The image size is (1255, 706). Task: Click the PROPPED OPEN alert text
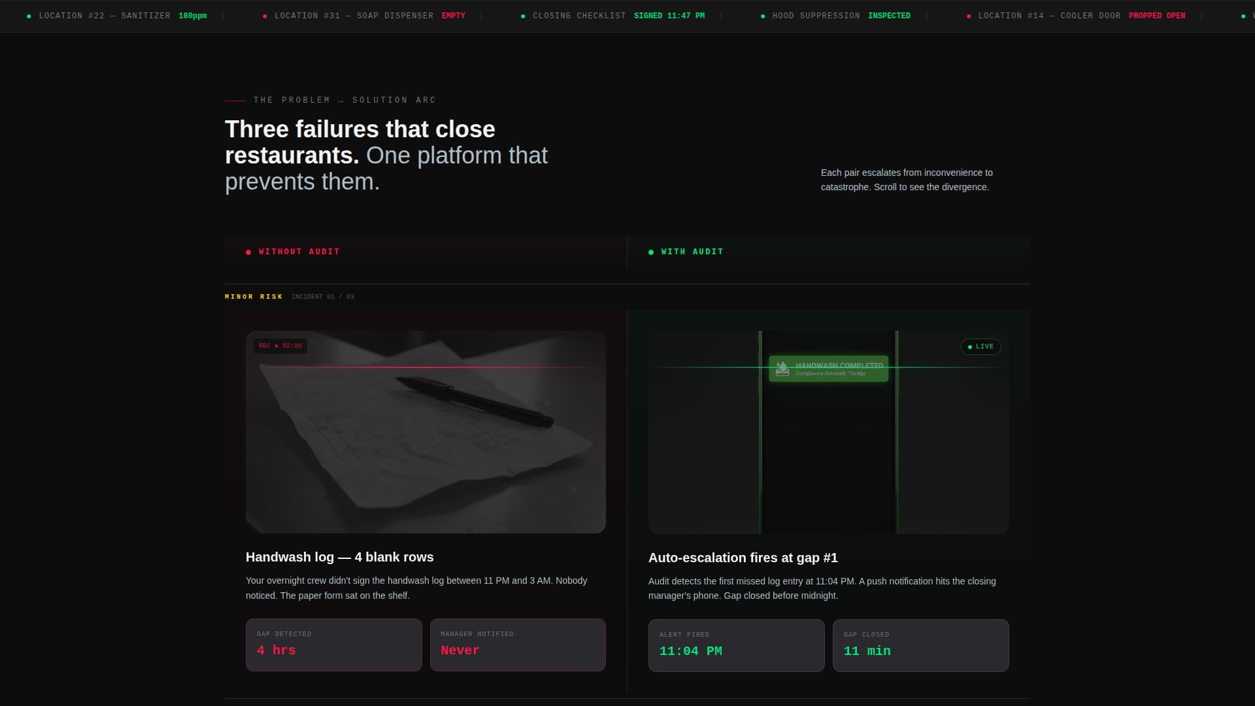[1157, 15]
